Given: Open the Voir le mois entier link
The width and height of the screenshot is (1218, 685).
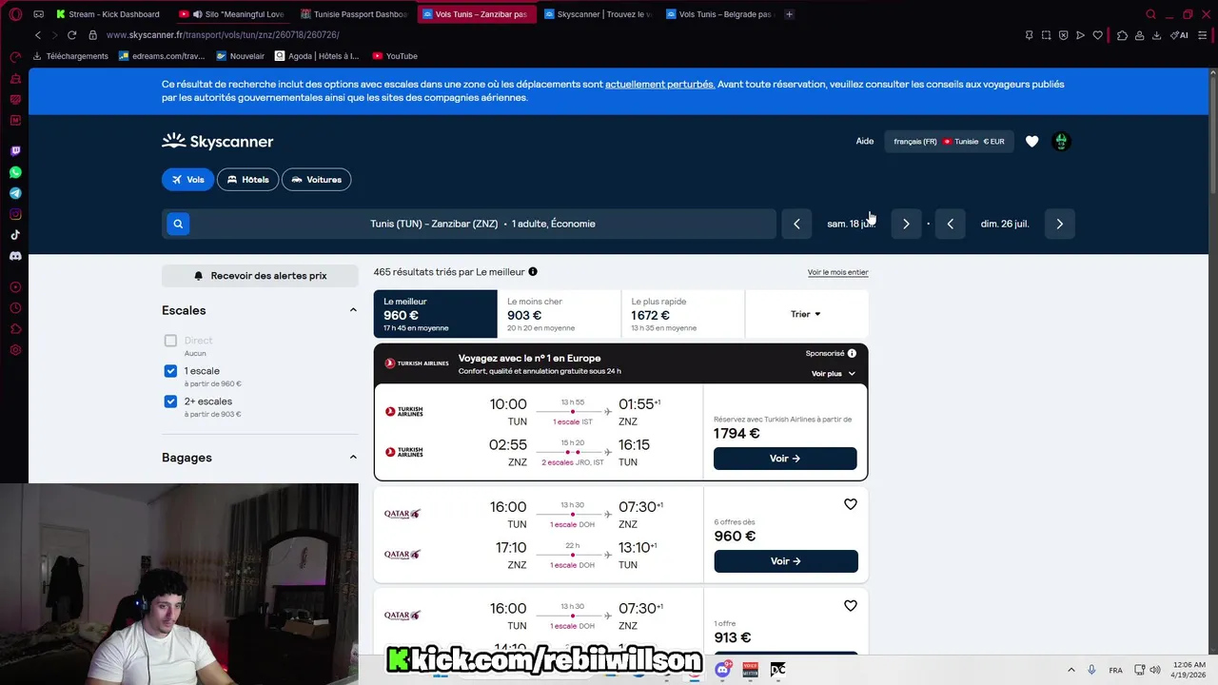Looking at the screenshot, I should tap(838, 272).
